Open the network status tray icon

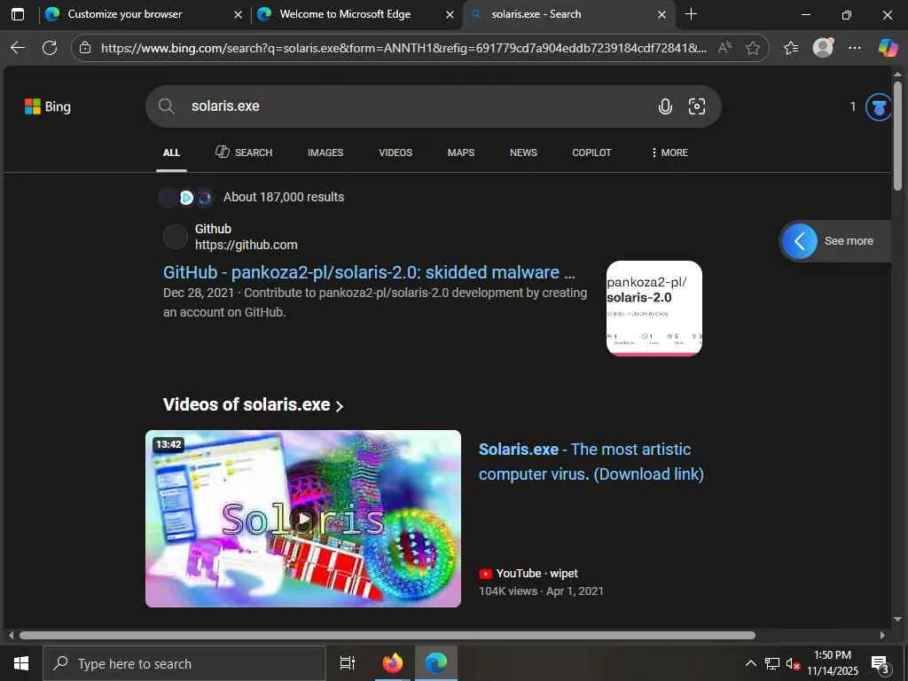pyautogui.click(x=772, y=663)
